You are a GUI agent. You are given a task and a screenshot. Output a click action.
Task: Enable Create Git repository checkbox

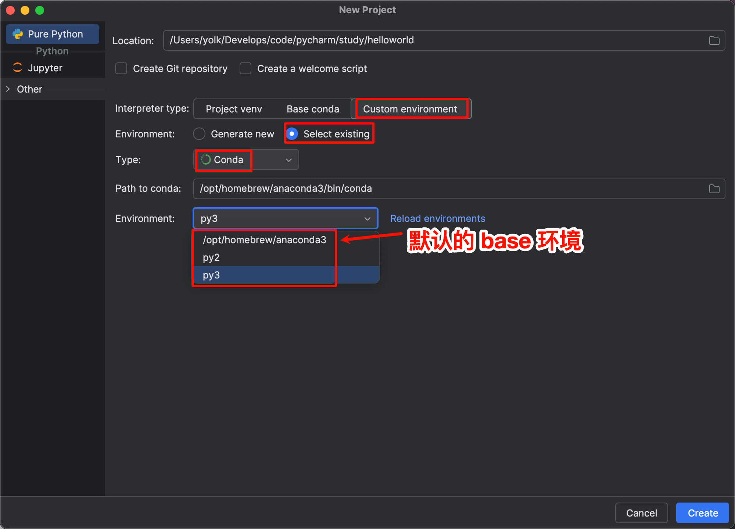coord(121,69)
